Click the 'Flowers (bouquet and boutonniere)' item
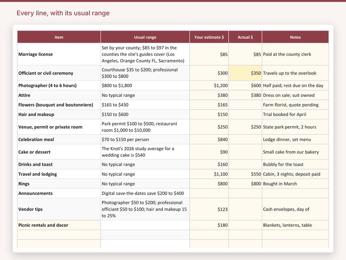Screen dimensions: 346x260 (59, 105)
